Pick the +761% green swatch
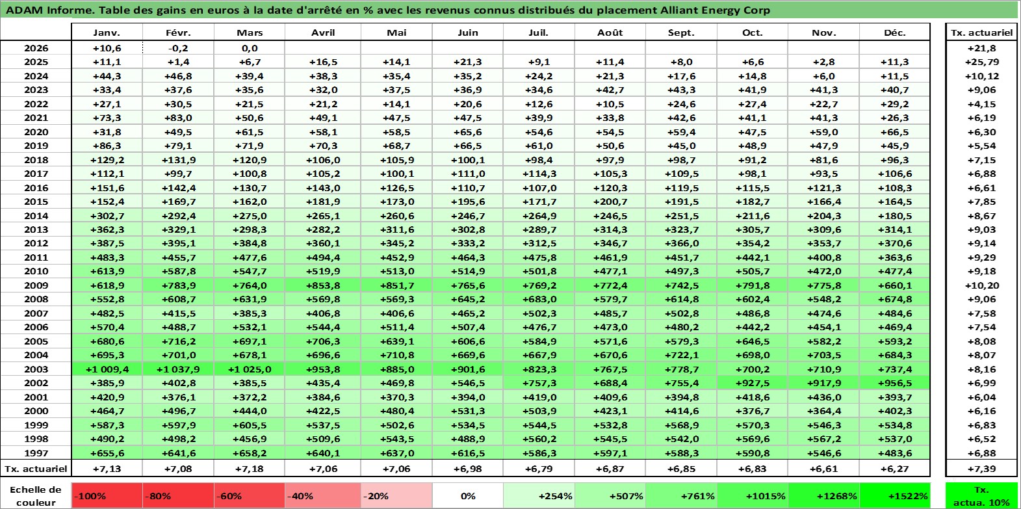 pos(681,495)
